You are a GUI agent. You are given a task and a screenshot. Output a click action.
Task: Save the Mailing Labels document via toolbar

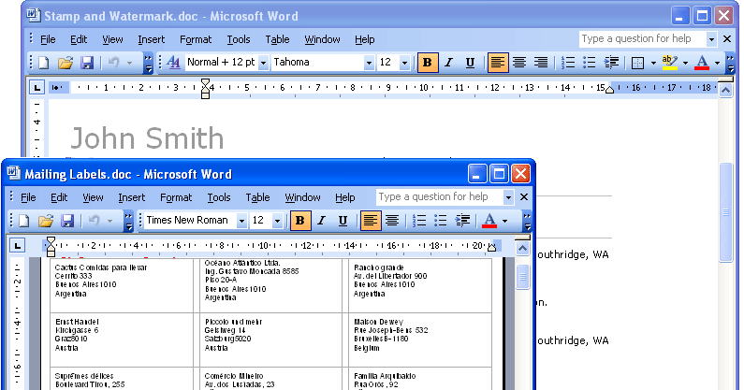point(66,221)
